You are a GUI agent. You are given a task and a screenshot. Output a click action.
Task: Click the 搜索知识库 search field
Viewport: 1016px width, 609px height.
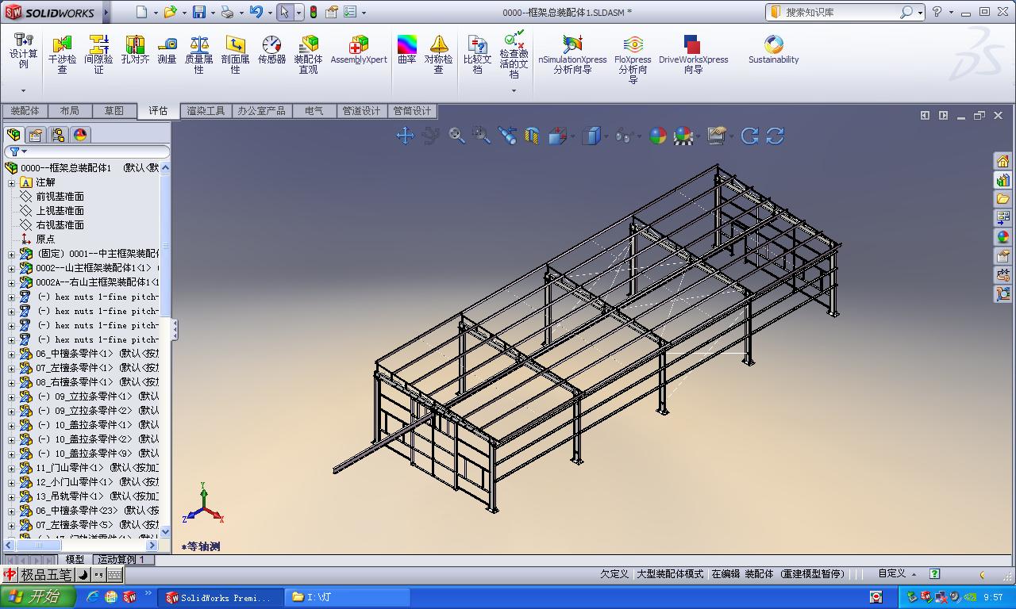coord(845,12)
